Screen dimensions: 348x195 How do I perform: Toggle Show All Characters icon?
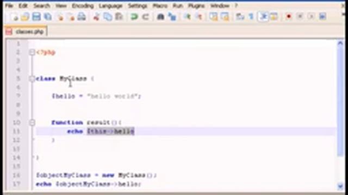pyautogui.click(x=251, y=17)
